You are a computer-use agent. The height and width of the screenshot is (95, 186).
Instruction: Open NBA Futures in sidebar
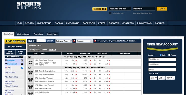point(10,72)
